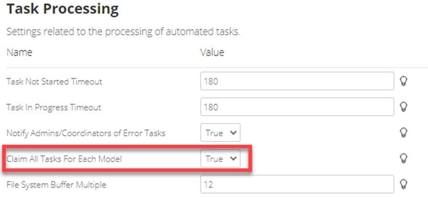The width and height of the screenshot is (428, 197).
Task: Open Notify Admins/Coordinators of Error Tasks dropdown
Action: click(220, 133)
